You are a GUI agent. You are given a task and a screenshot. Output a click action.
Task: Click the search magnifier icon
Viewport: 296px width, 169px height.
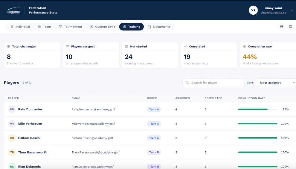(187, 83)
